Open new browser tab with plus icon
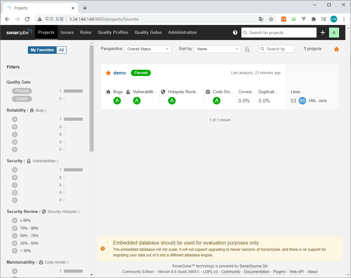The height and width of the screenshot is (278, 351). [x=85, y=8]
